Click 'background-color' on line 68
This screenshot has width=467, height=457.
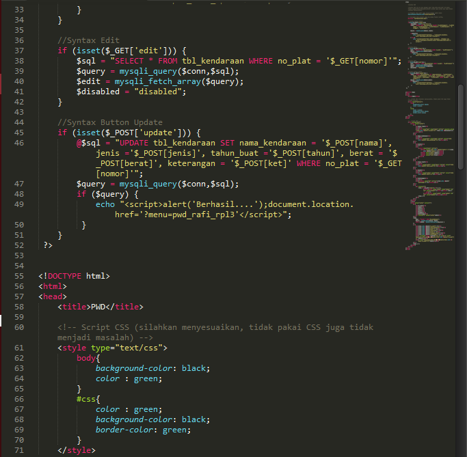(134, 420)
